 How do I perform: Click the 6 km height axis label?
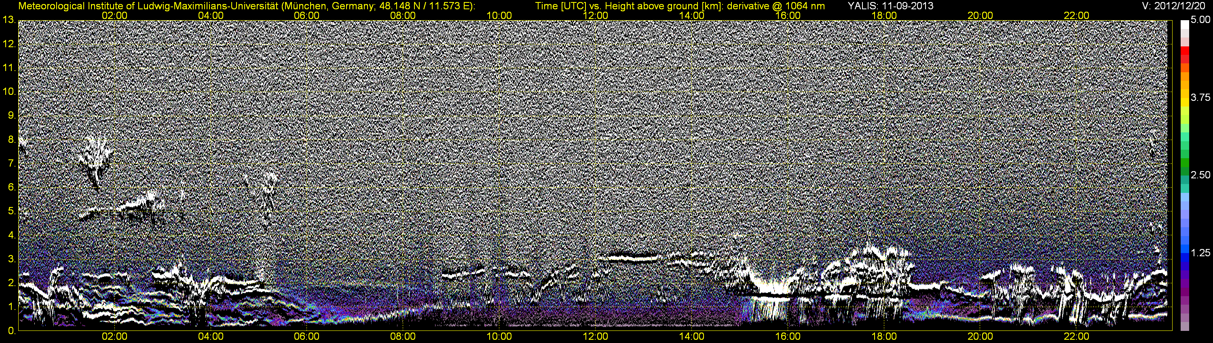click(x=11, y=188)
